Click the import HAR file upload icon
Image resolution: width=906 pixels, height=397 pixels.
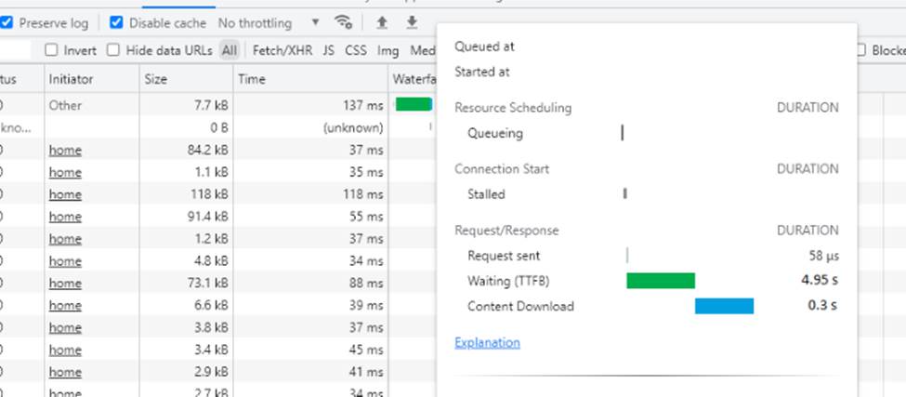point(382,22)
